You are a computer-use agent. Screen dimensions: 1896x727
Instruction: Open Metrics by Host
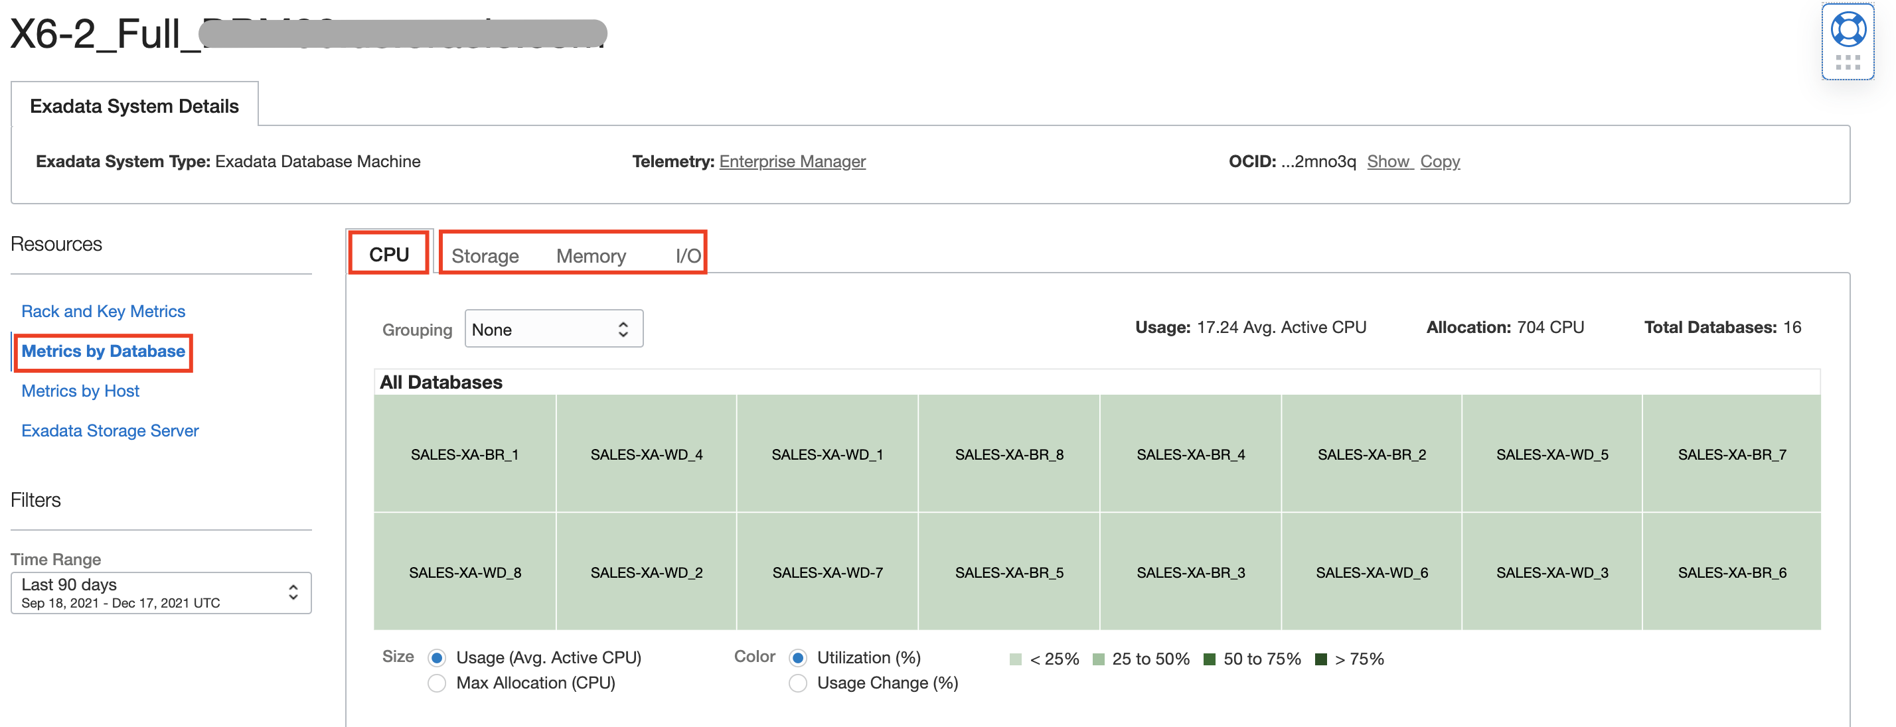[80, 390]
